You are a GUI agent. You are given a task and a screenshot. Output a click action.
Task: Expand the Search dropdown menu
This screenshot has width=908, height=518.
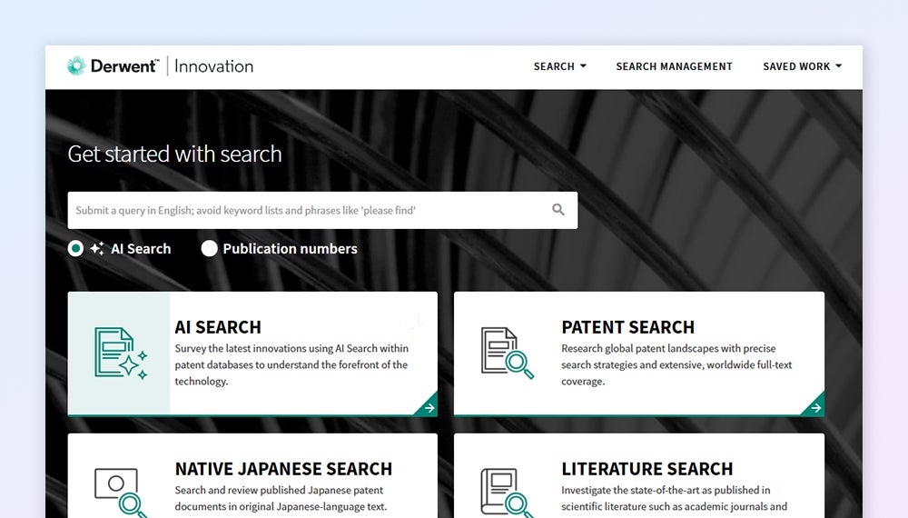click(559, 66)
